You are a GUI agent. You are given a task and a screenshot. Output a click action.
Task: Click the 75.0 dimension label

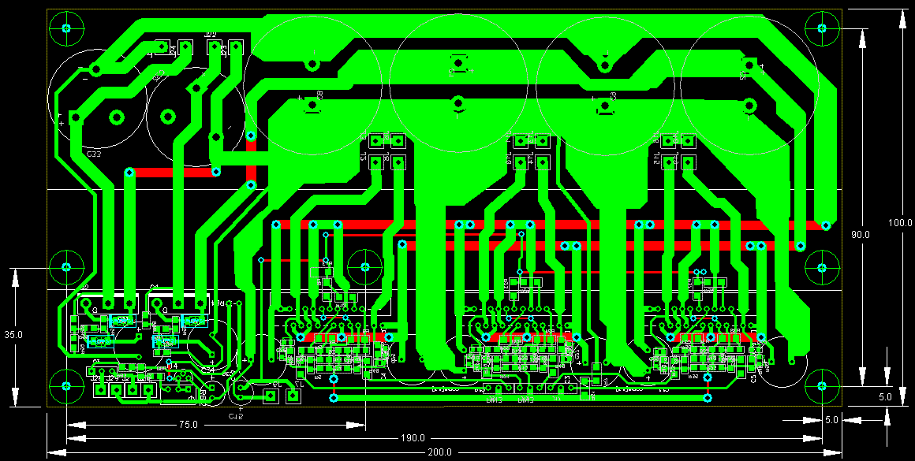[188, 425]
